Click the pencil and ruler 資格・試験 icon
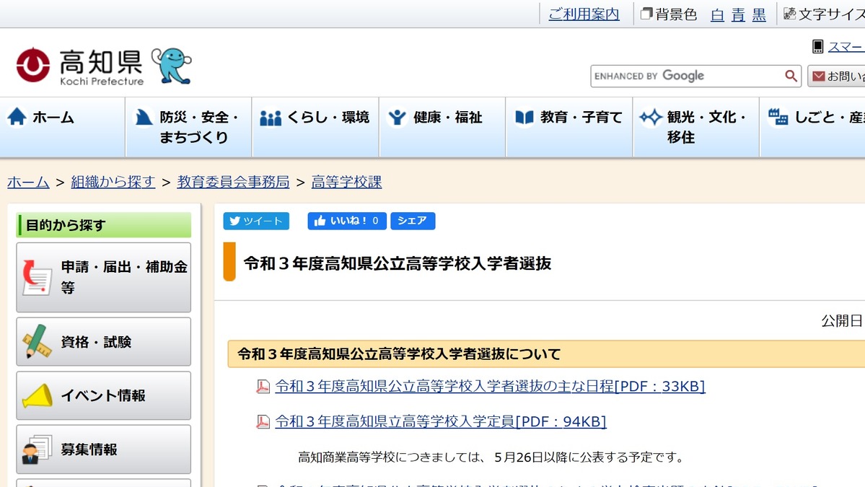The height and width of the screenshot is (487, 865). click(x=36, y=341)
